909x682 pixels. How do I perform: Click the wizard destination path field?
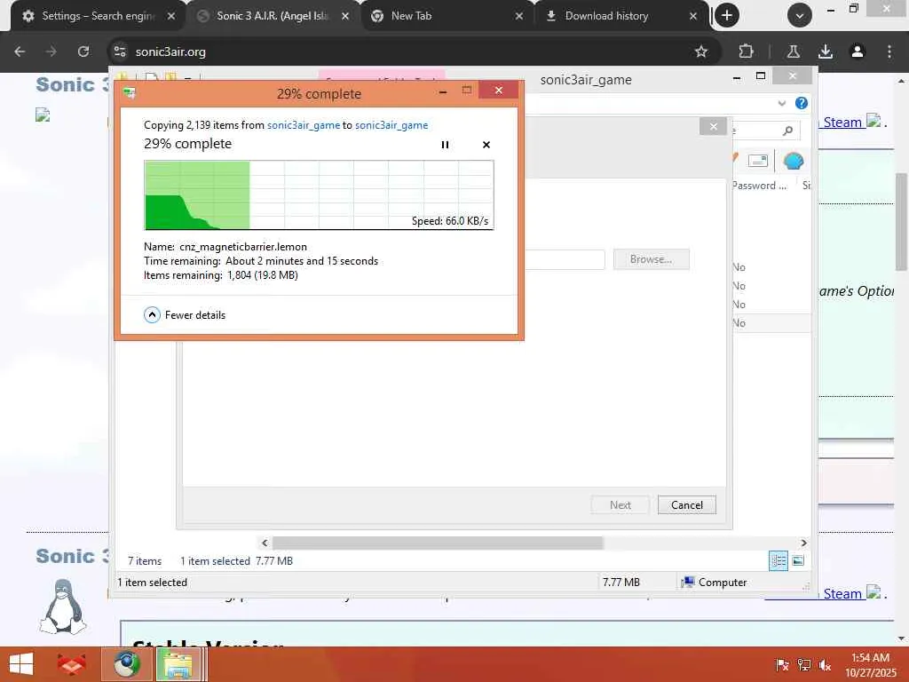point(565,259)
